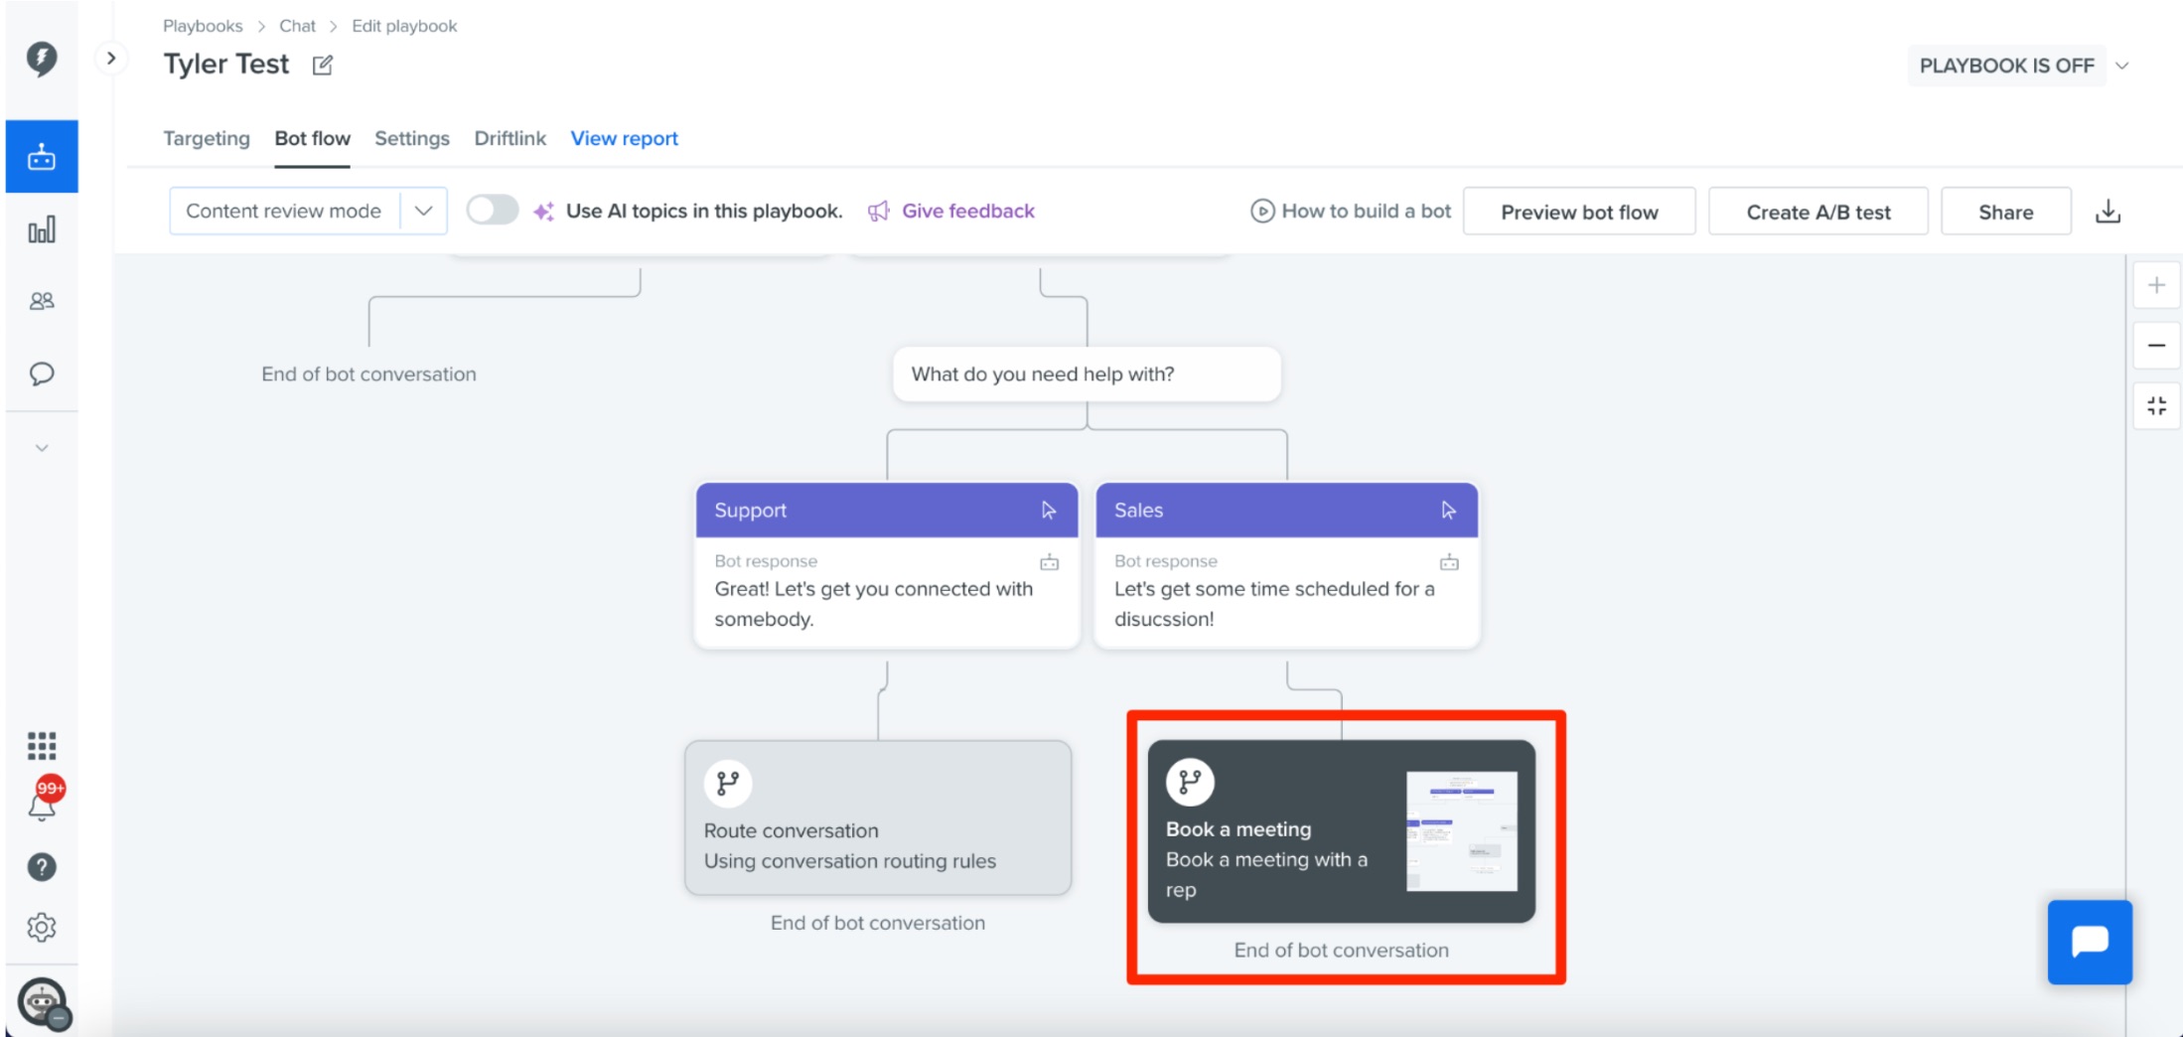Screen dimensions: 2183x1037
Task: Open notifications bell with 99+ badge
Action: (x=44, y=800)
